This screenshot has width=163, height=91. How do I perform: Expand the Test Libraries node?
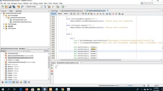click(x=4, y=28)
